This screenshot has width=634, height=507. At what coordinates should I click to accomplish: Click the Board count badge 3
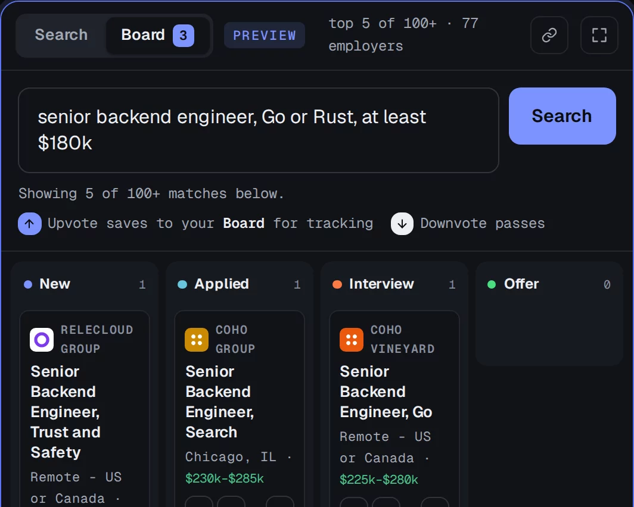coord(183,36)
